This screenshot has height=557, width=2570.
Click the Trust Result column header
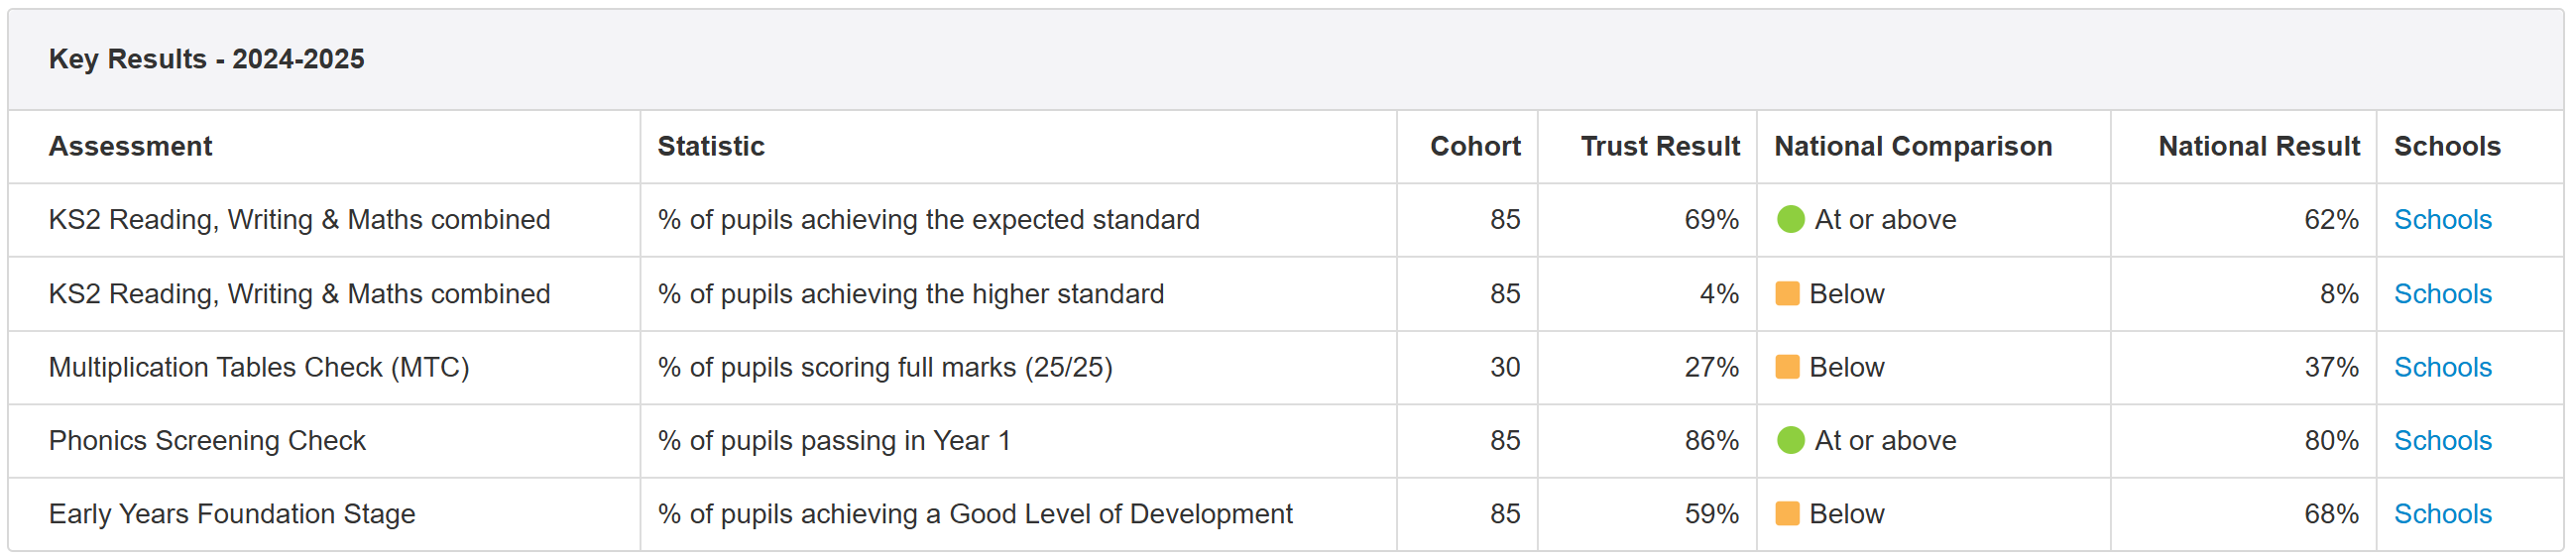(x=1659, y=147)
